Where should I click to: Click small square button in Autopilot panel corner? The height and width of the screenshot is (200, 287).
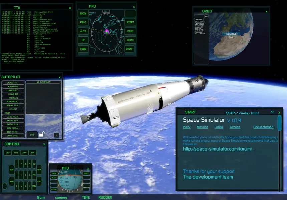pyautogui.click(x=56, y=135)
